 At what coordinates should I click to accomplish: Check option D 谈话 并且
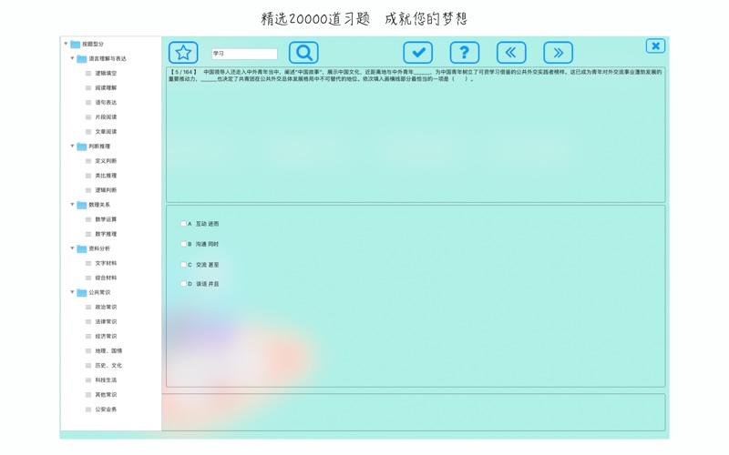tap(183, 284)
